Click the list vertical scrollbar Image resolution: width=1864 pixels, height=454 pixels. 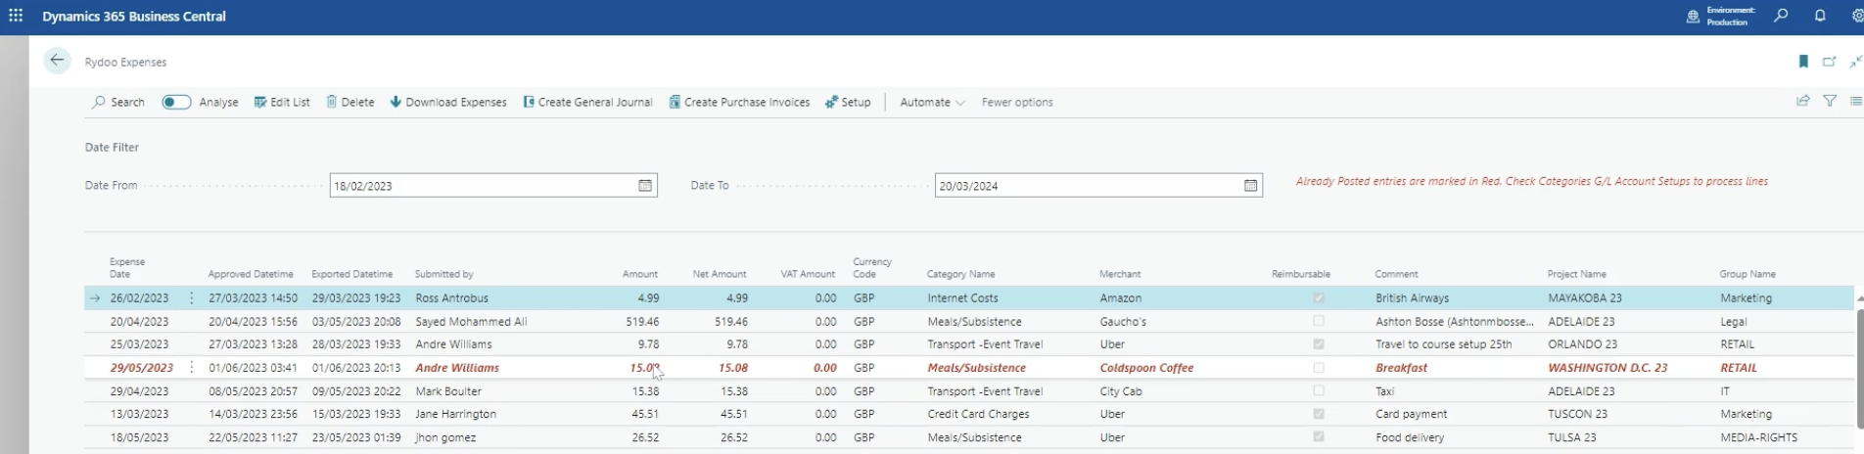[x=1858, y=367]
